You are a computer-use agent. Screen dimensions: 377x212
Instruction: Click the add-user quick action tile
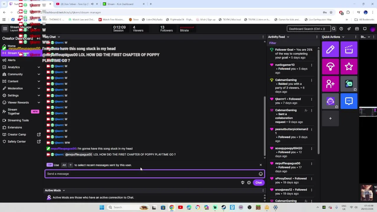pos(330,84)
